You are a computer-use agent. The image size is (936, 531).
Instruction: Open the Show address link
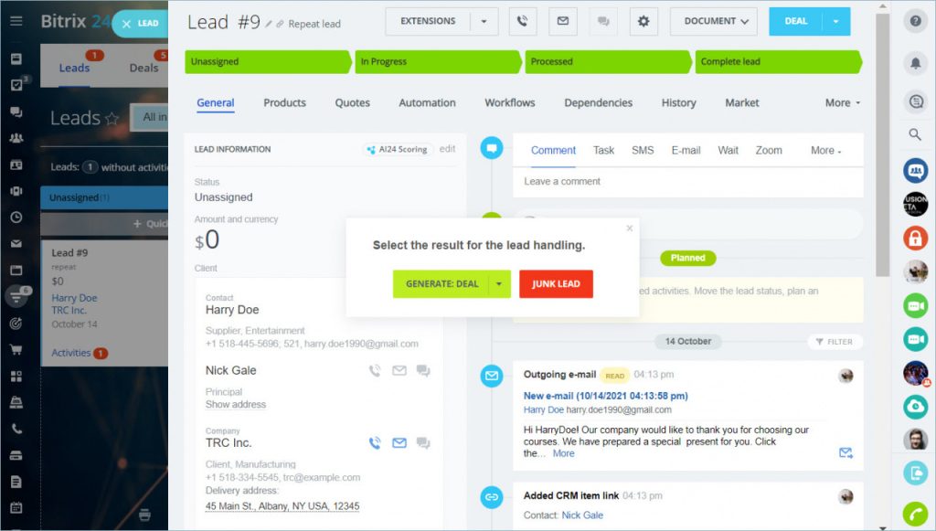tap(236, 404)
